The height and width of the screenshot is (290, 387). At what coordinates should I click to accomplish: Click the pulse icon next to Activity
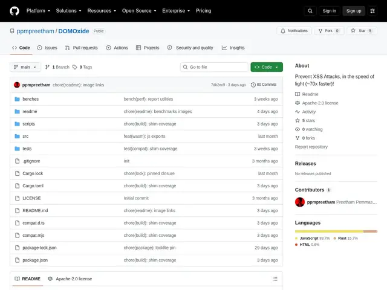298,112
